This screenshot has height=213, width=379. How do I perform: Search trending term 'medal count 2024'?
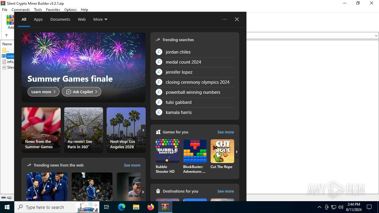coord(195,62)
